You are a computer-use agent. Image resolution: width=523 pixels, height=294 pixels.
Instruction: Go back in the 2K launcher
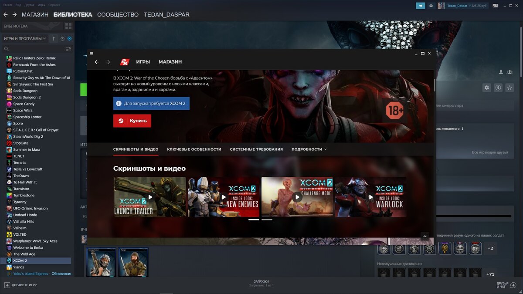[97, 62]
